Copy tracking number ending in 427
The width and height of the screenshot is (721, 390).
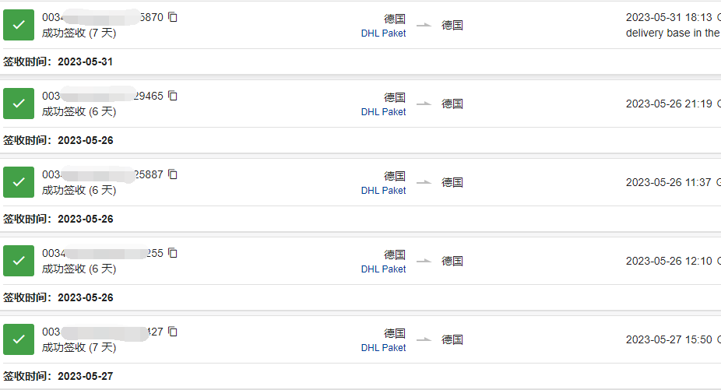172,332
